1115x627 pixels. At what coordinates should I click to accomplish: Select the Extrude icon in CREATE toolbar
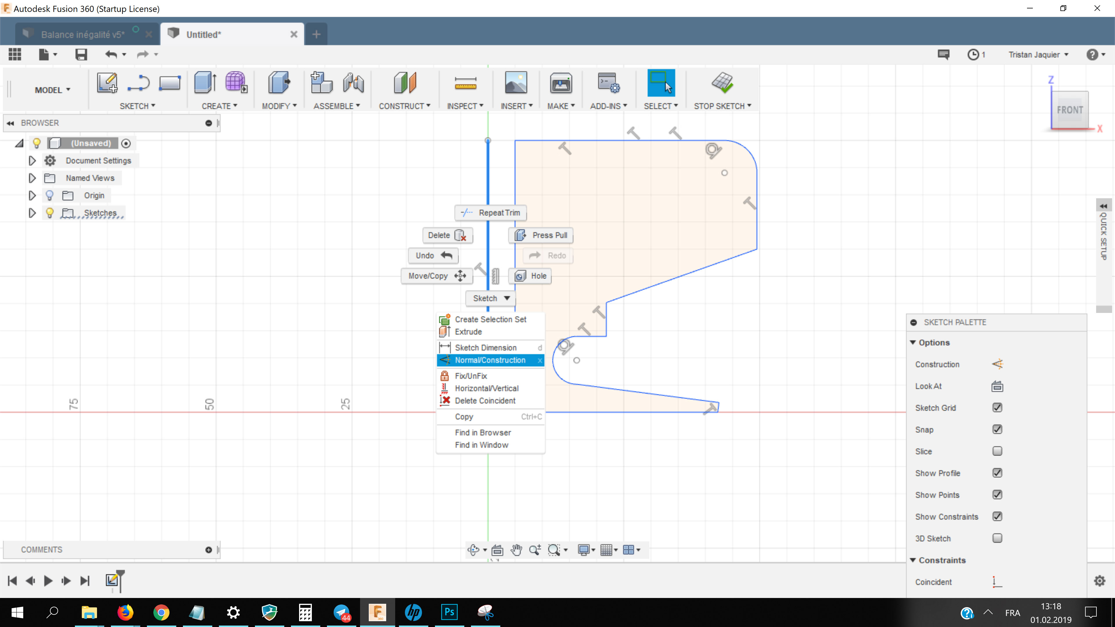tap(205, 82)
